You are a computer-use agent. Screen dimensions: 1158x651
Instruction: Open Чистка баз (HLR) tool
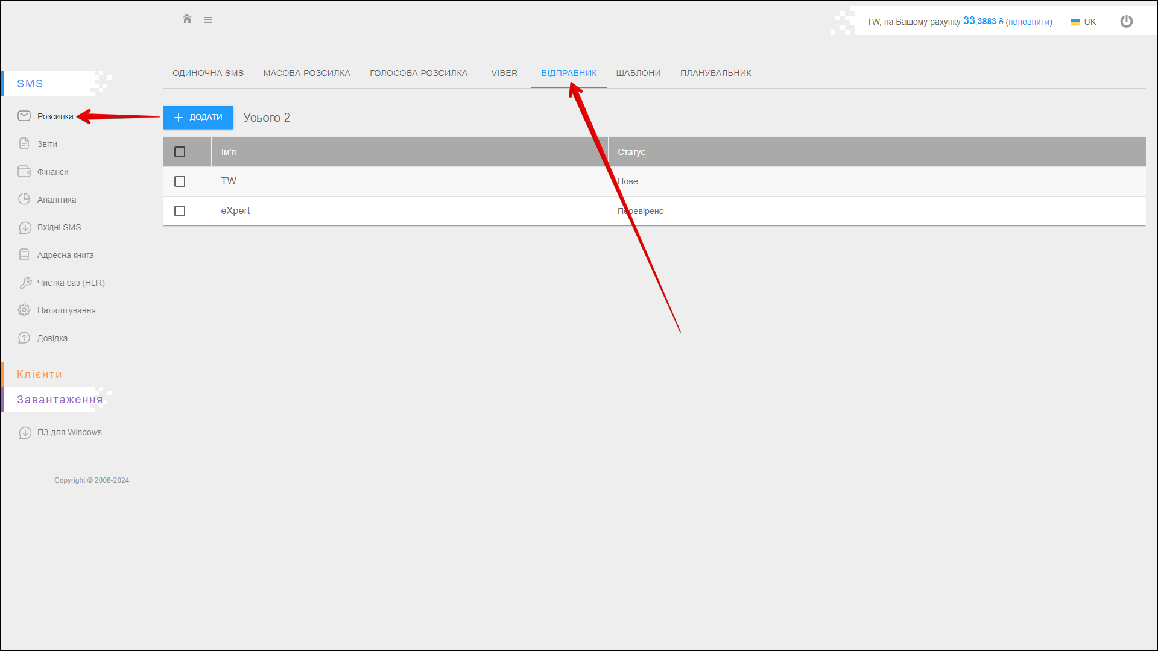pos(71,283)
